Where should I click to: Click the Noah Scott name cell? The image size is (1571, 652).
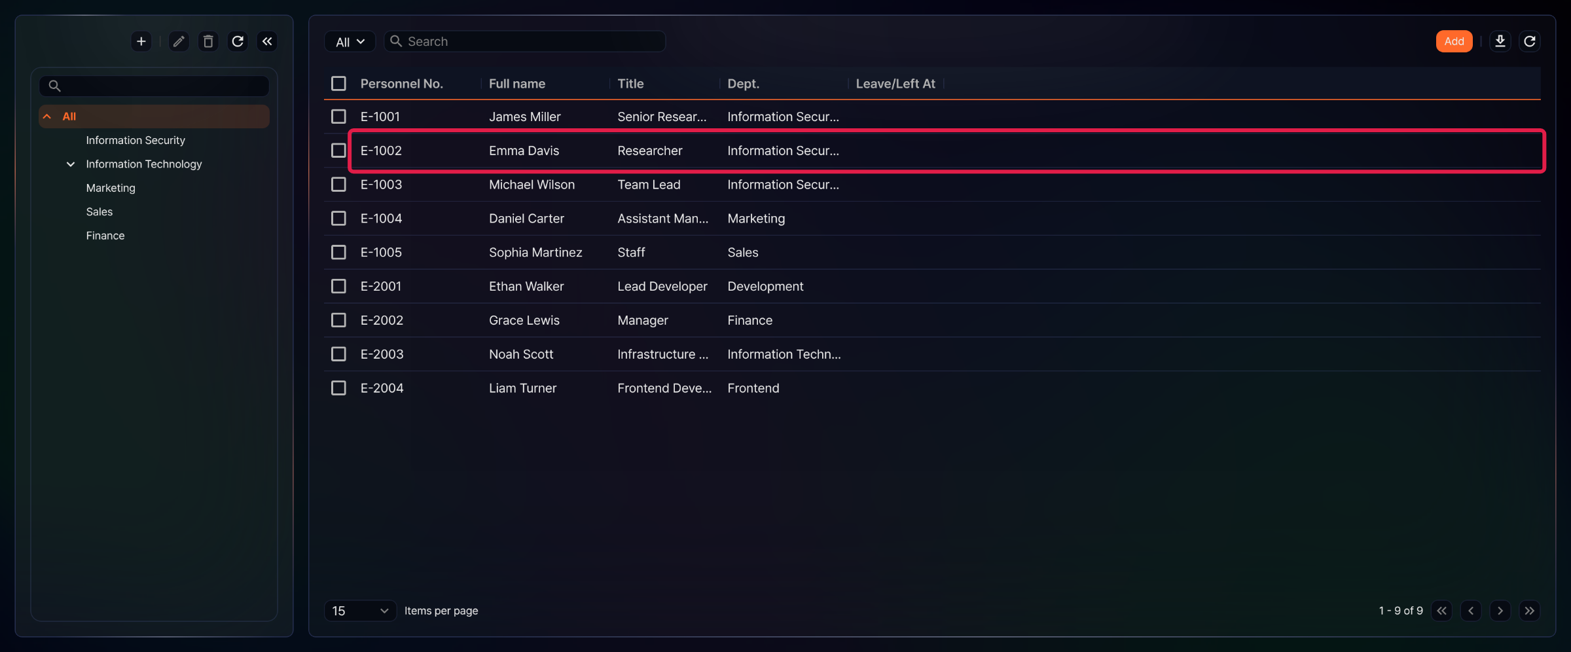[x=521, y=354]
